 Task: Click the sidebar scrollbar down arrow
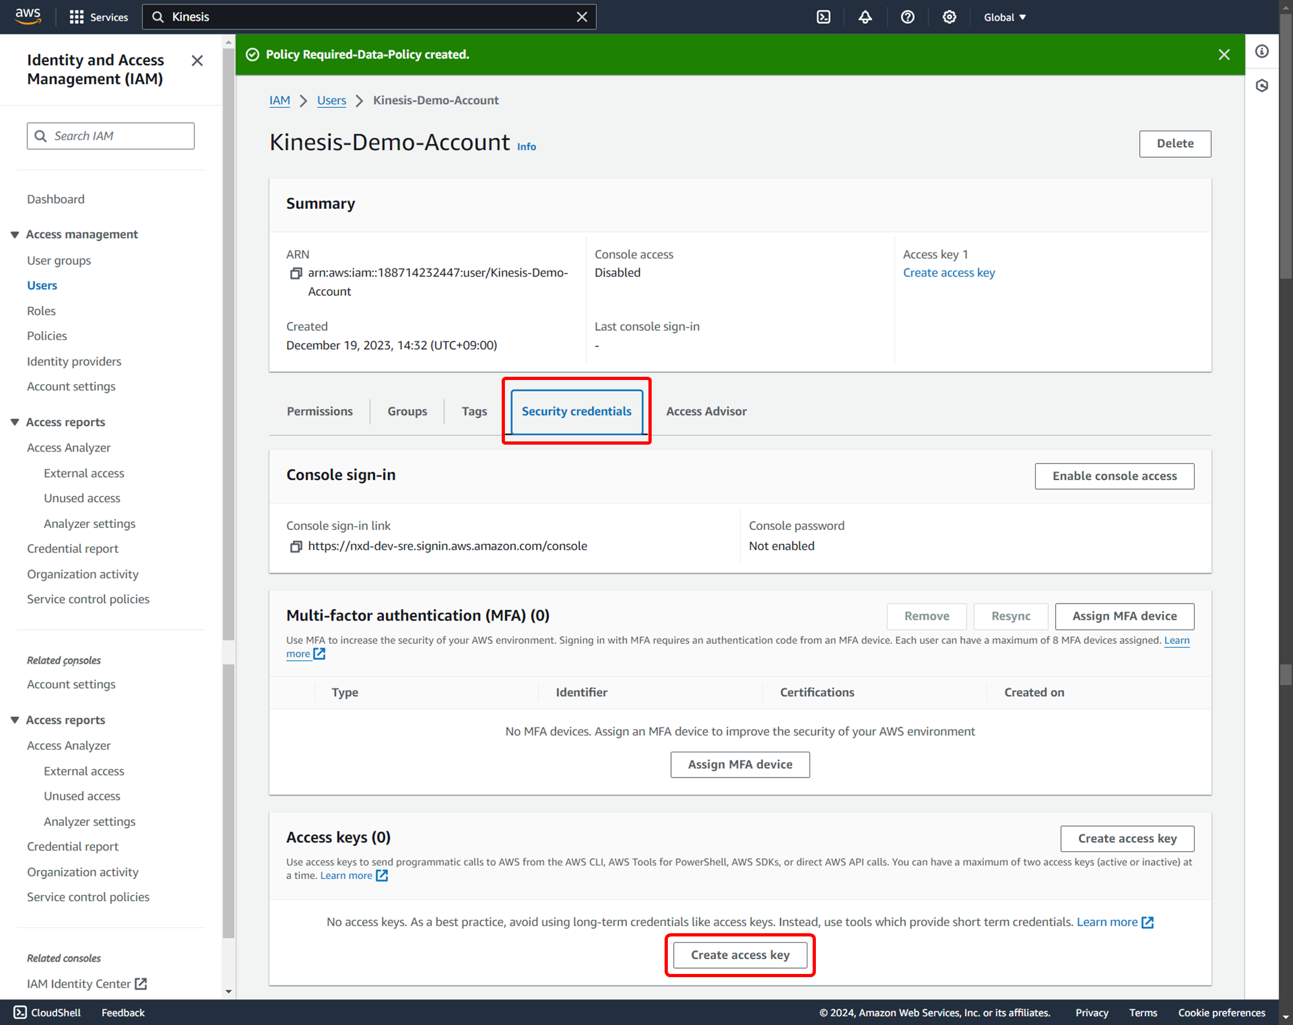[x=228, y=992]
